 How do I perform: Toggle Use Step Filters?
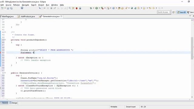[73, 8]
